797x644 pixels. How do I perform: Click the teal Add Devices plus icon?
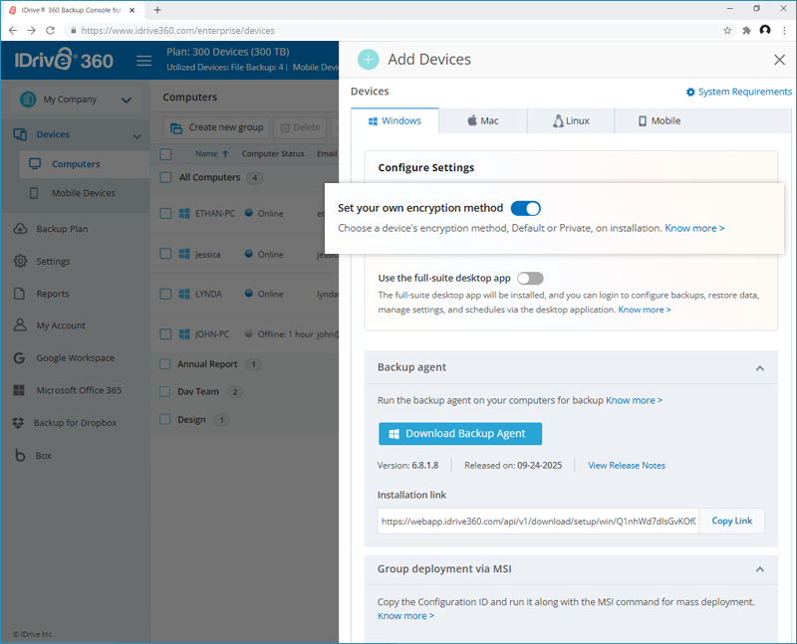(369, 60)
